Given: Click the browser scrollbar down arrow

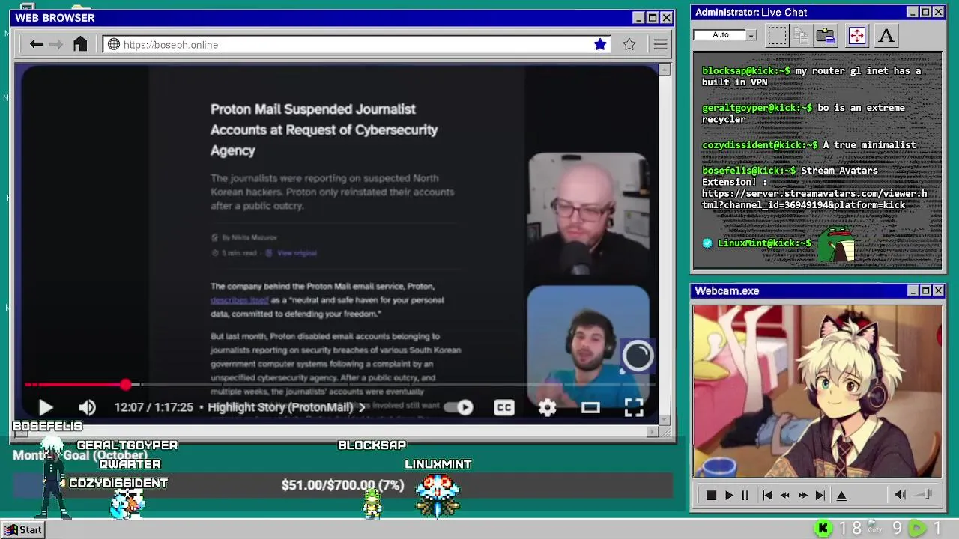Looking at the screenshot, I should tap(665, 420).
